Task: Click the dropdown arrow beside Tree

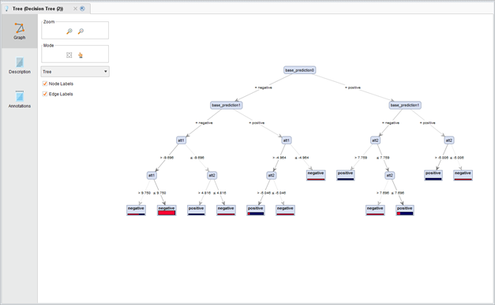Action: tap(106, 72)
